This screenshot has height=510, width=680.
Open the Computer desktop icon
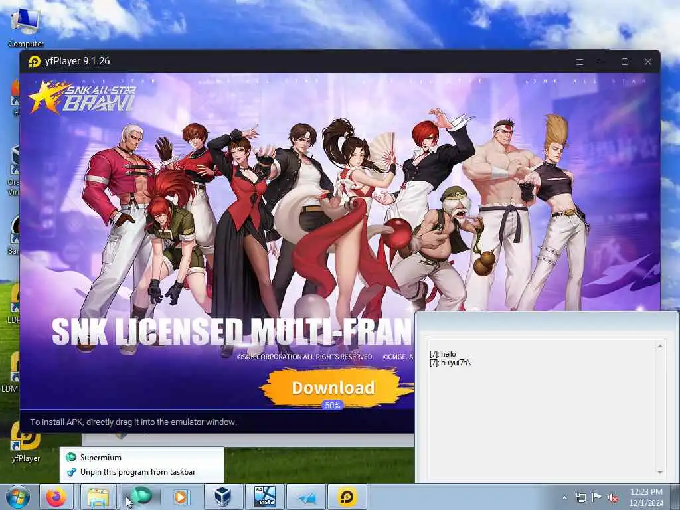click(x=26, y=27)
